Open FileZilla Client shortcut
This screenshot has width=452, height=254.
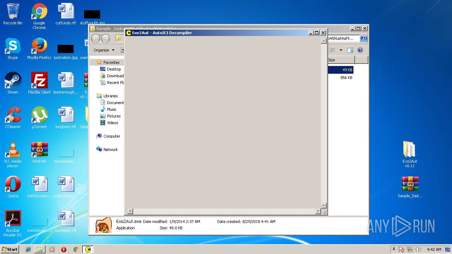(39, 83)
